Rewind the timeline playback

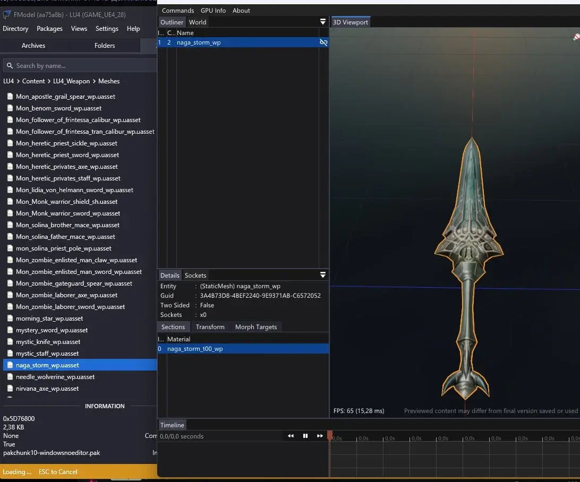tap(291, 436)
